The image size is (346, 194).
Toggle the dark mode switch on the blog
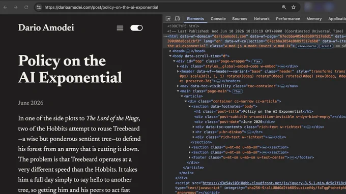[x=136, y=28]
